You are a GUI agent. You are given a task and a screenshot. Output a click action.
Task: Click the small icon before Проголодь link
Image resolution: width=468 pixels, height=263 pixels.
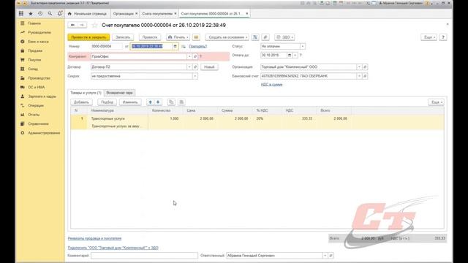click(x=184, y=47)
